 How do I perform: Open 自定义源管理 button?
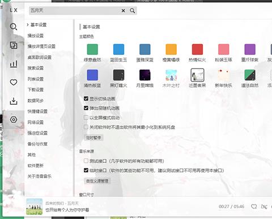click(97, 181)
